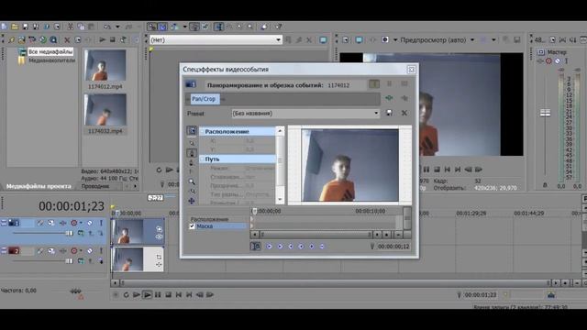Adjust track 2 level slider
Image resolution: width=587 pixels, height=330 pixels.
pyautogui.click(x=70, y=261)
